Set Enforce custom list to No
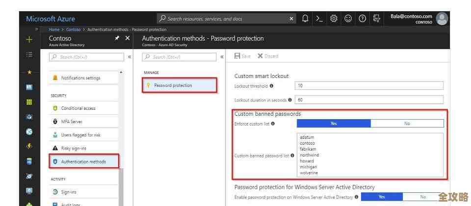Viewport: 471px width, 206px height. [407, 124]
